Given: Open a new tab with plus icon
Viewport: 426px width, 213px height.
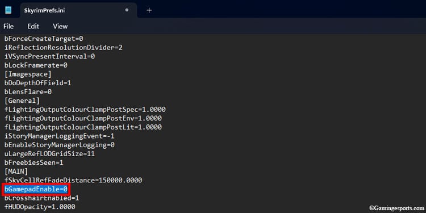Looking at the screenshot, I should [x=149, y=10].
